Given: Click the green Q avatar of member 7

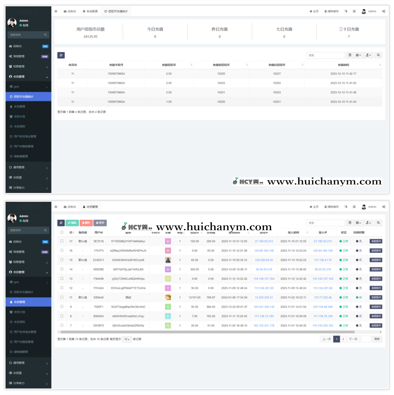Looking at the screenshot, I should [x=168, y=326].
